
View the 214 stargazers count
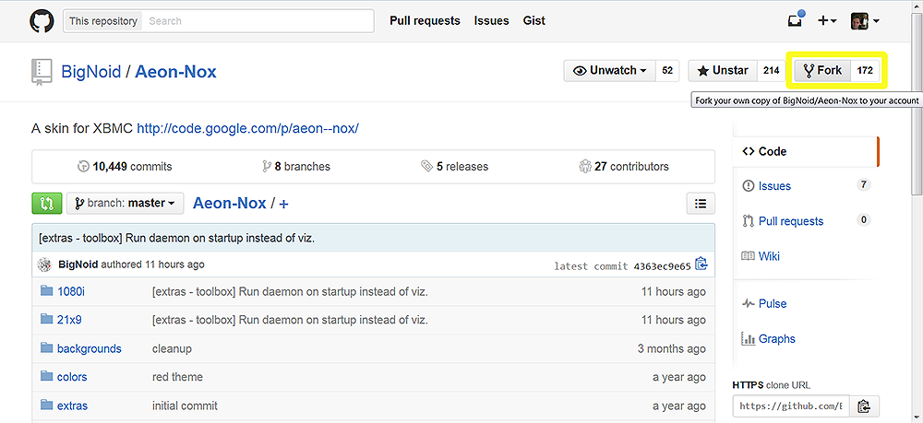click(771, 71)
